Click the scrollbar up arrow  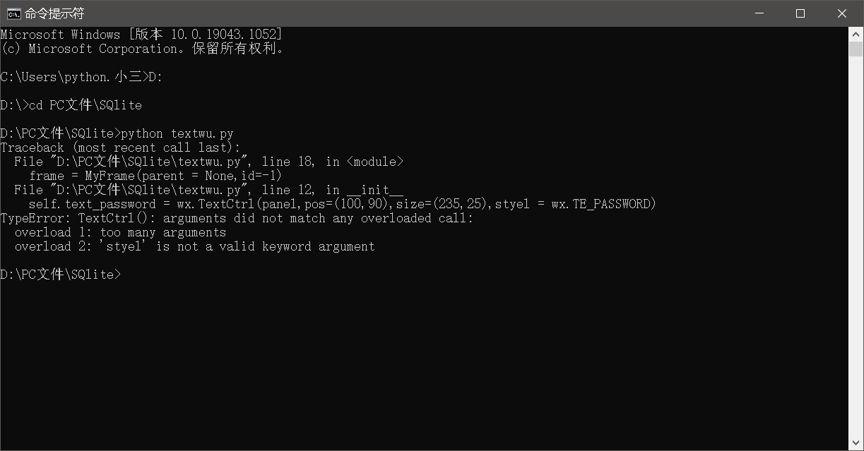[x=856, y=34]
